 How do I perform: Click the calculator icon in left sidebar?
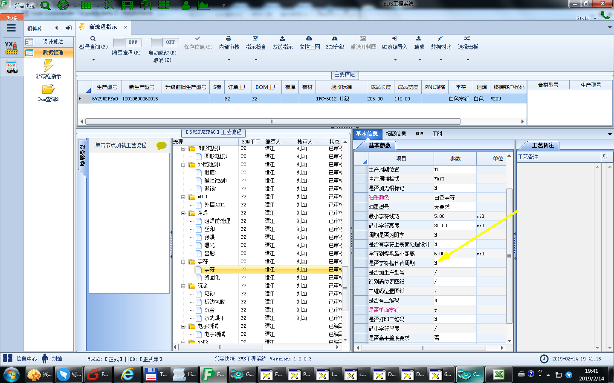tap(12, 67)
